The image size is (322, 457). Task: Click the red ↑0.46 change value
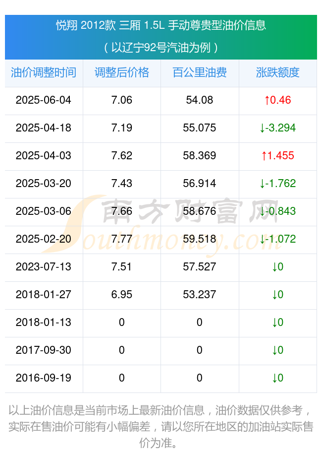click(x=278, y=100)
